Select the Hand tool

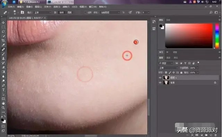click(x=3, y=103)
